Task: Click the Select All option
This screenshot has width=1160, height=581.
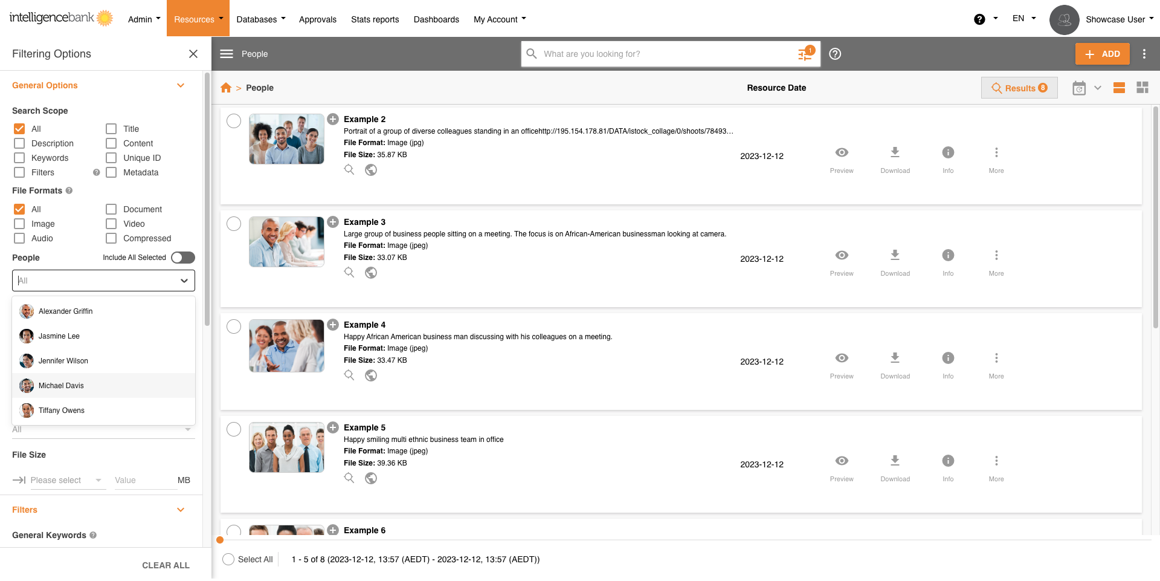Action: click(x=248, y=559)
